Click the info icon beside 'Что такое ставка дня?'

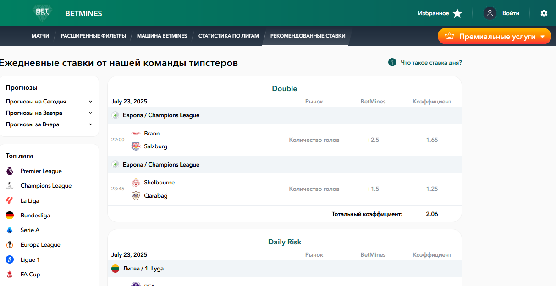pos(392,62)
